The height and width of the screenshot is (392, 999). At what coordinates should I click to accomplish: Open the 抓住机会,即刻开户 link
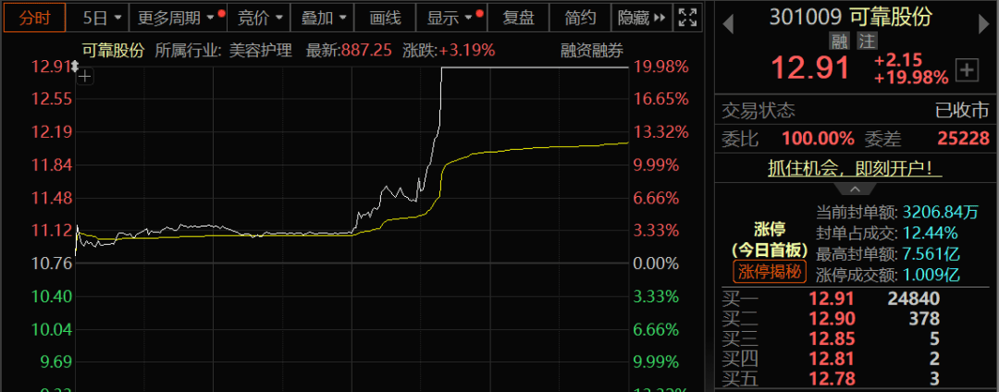coord(855,168)
